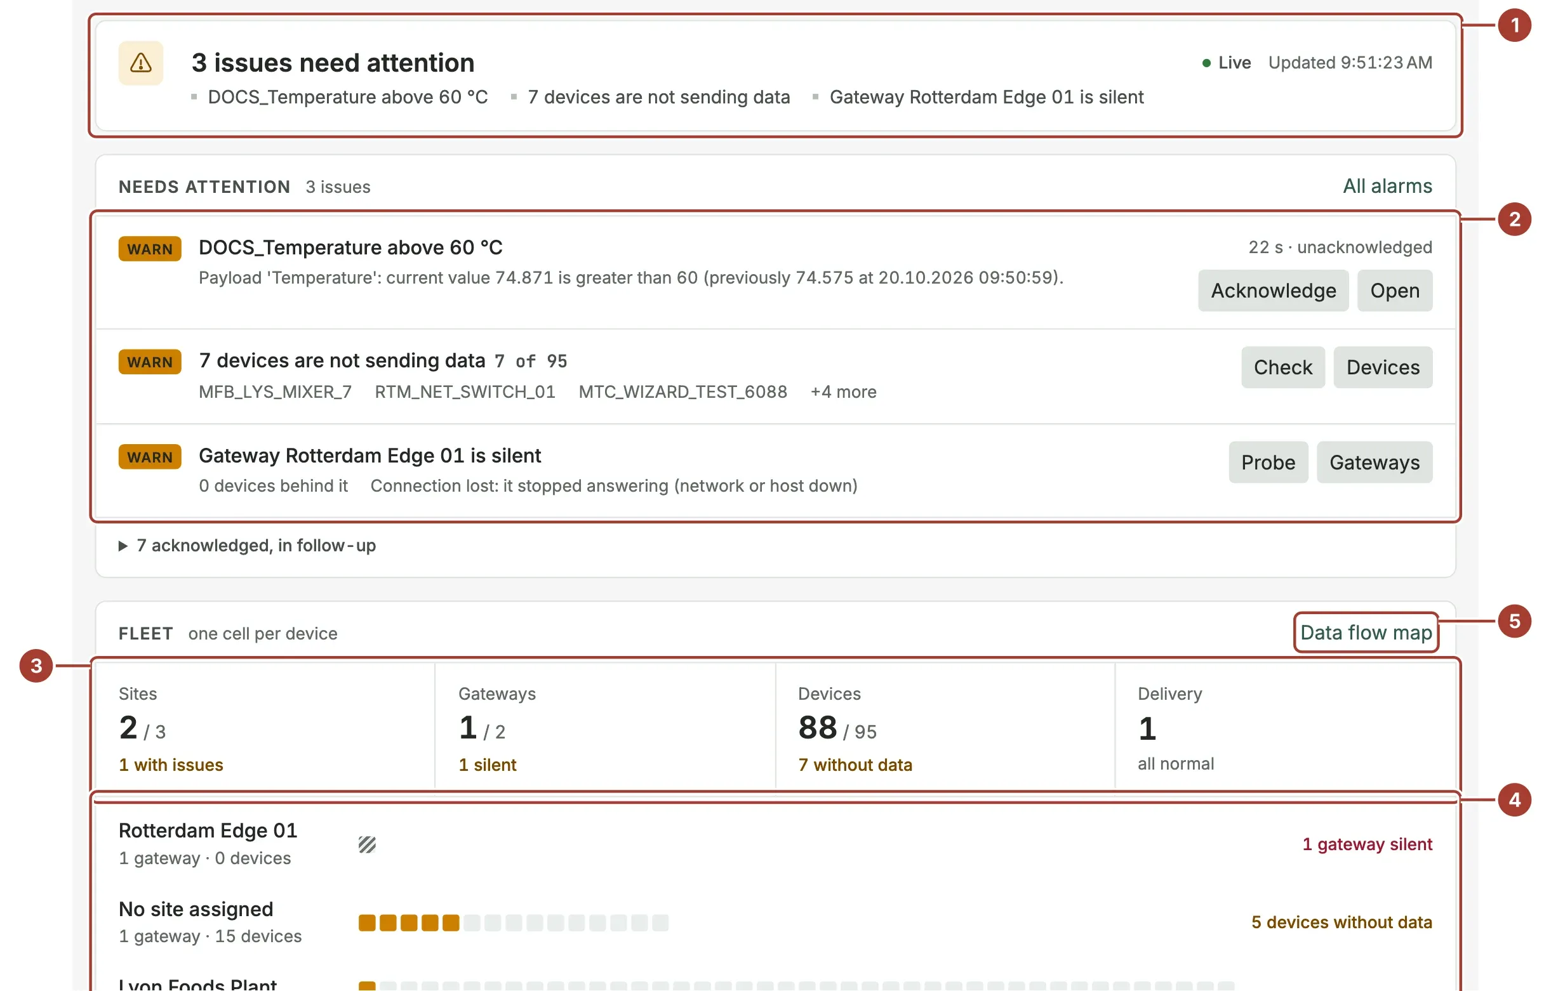Click the striped silent gateway cell for Rotterdam Edge 01
The height and width of the screenshot is (991, 1551).
tap(367, 844)
